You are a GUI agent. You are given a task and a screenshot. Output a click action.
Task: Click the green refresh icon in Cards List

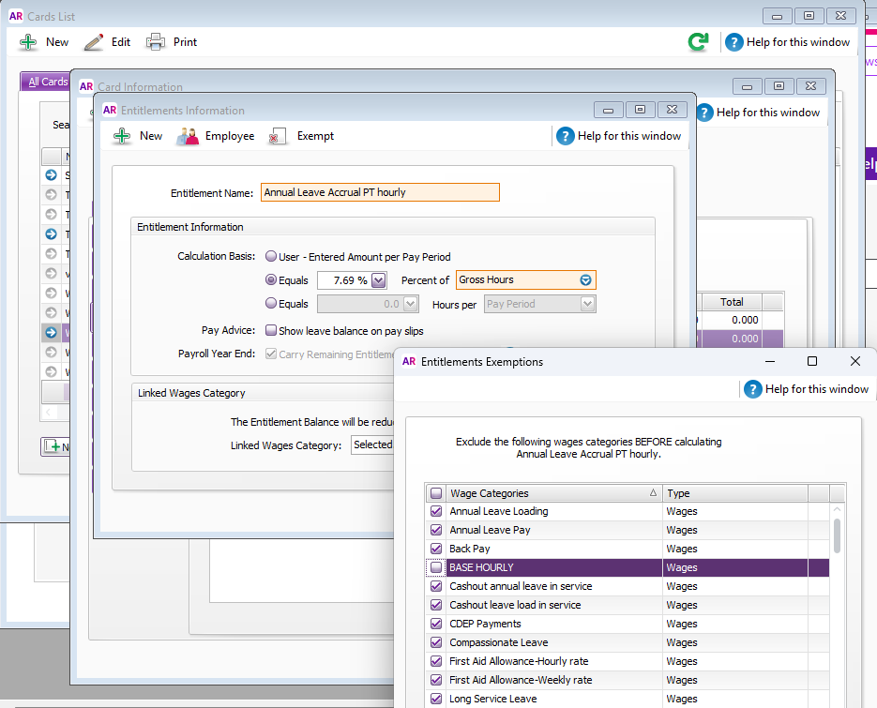point(697,42)
